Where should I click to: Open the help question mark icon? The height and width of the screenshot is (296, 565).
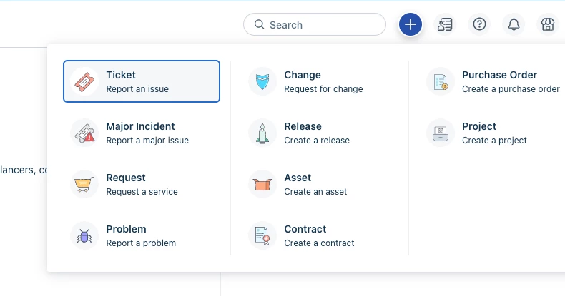pyautogui.click(x=479, y=24)
